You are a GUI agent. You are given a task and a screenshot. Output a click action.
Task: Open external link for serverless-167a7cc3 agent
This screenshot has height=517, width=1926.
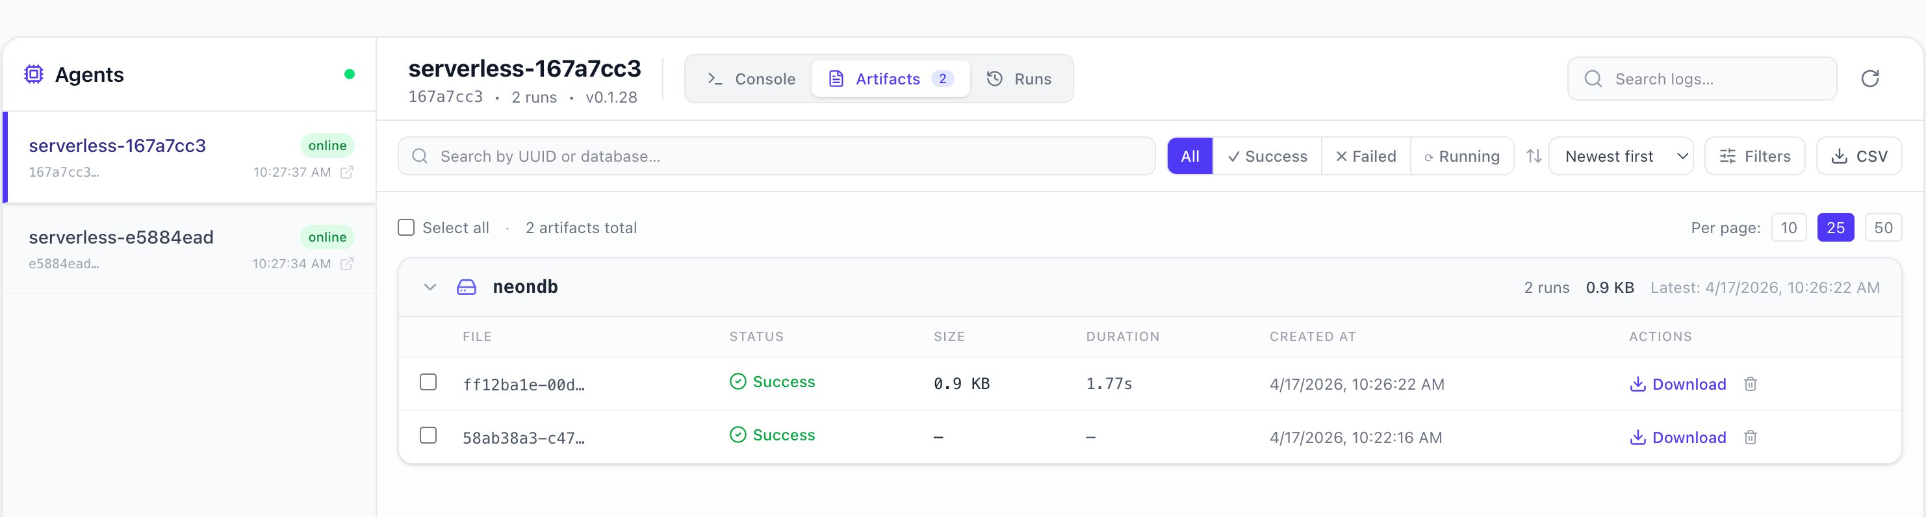click(347, 173)
